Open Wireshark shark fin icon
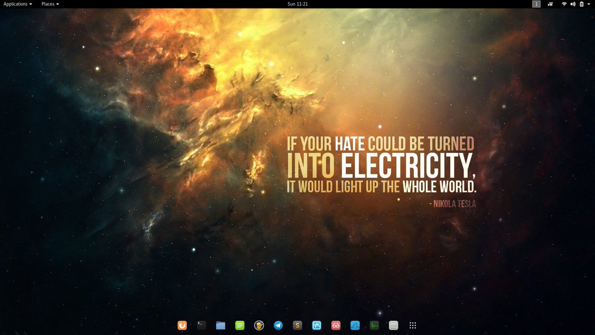Image resolution: width=595 pixels, height=335 pixels. (x=355, y=326)
